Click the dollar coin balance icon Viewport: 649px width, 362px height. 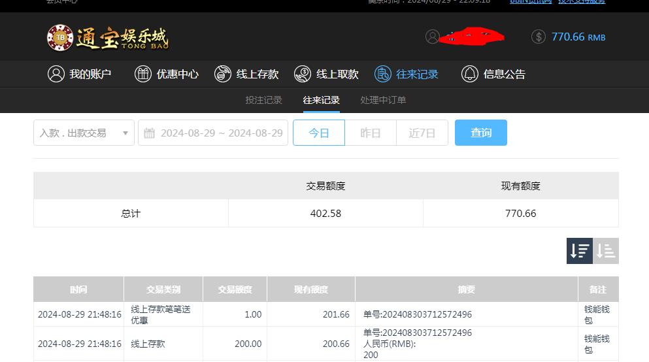[539, 37]
